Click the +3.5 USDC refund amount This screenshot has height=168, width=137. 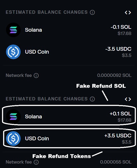pos(118,136)
